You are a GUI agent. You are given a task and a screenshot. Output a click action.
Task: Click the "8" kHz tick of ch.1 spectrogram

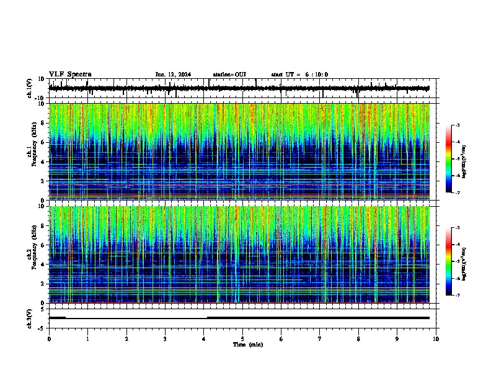tap(43, 123)
